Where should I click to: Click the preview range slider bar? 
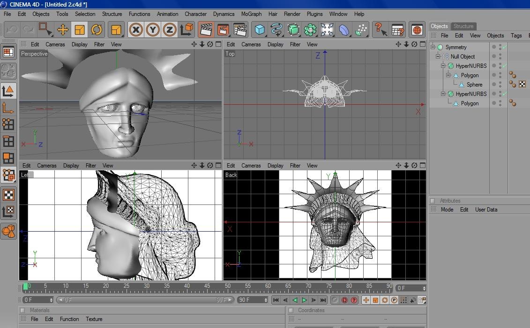pyautogui.click(x=145, y=300)
